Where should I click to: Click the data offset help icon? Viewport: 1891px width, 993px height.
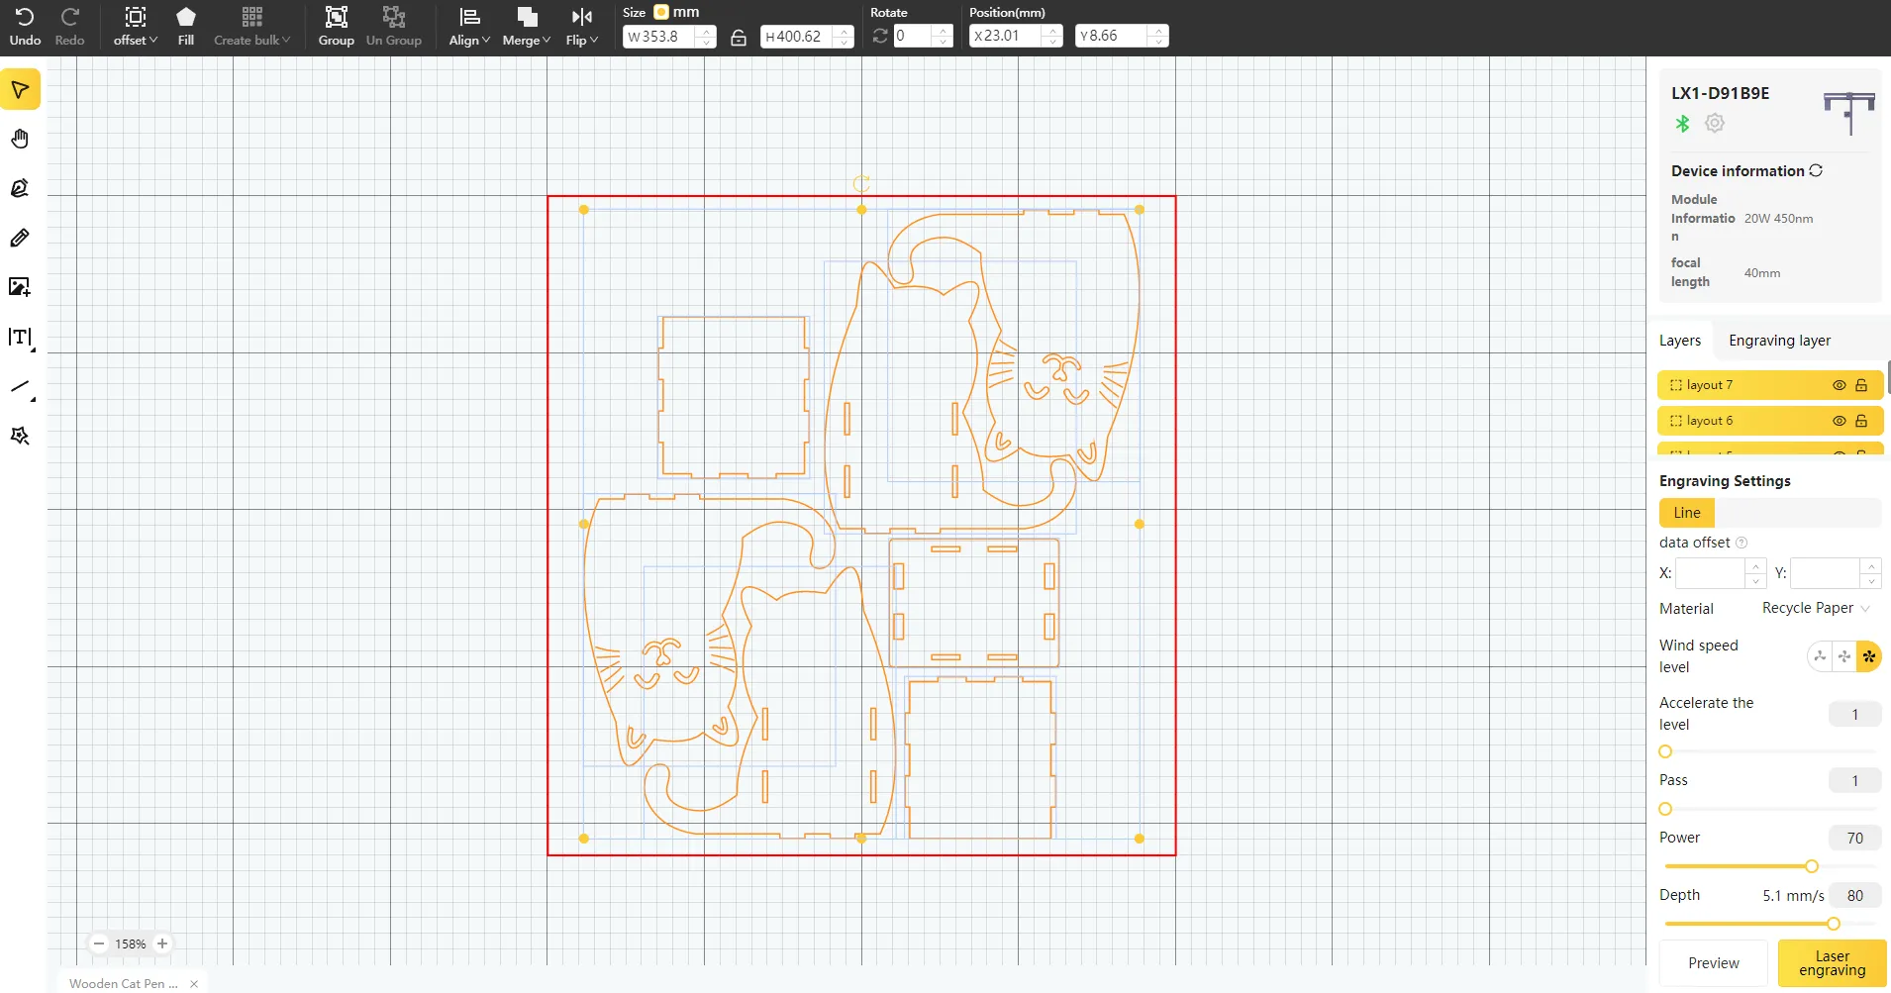tap(1742, 543)
